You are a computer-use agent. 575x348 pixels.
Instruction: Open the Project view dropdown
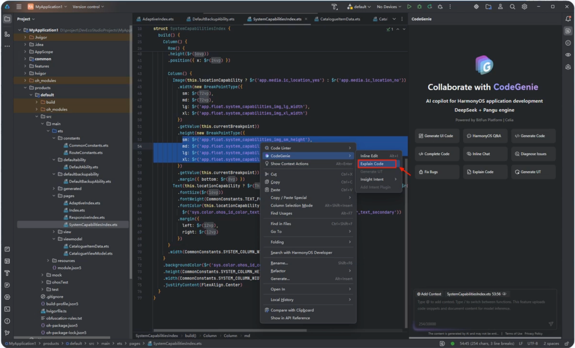26,19
